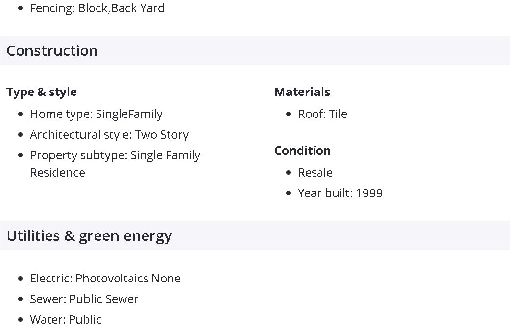This screenshot has width=510, height=328.
Task: Click the Electric: Photovoltaics None entry
Action: pos(105,279)
